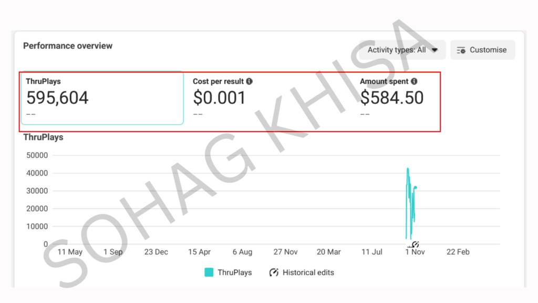
Task: Click the historical edit marker on chart axis
Action: point(415,244)
